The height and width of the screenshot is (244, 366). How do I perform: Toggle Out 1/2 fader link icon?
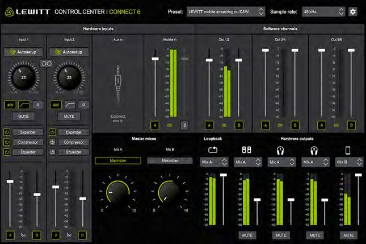[x=224, y=125]
